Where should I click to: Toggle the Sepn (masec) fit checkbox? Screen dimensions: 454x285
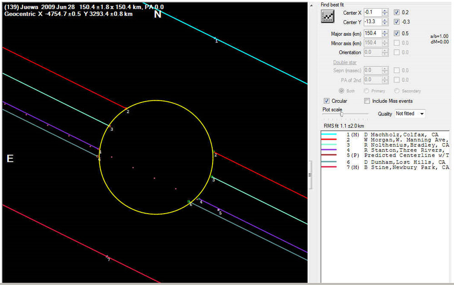pos(397,70)
